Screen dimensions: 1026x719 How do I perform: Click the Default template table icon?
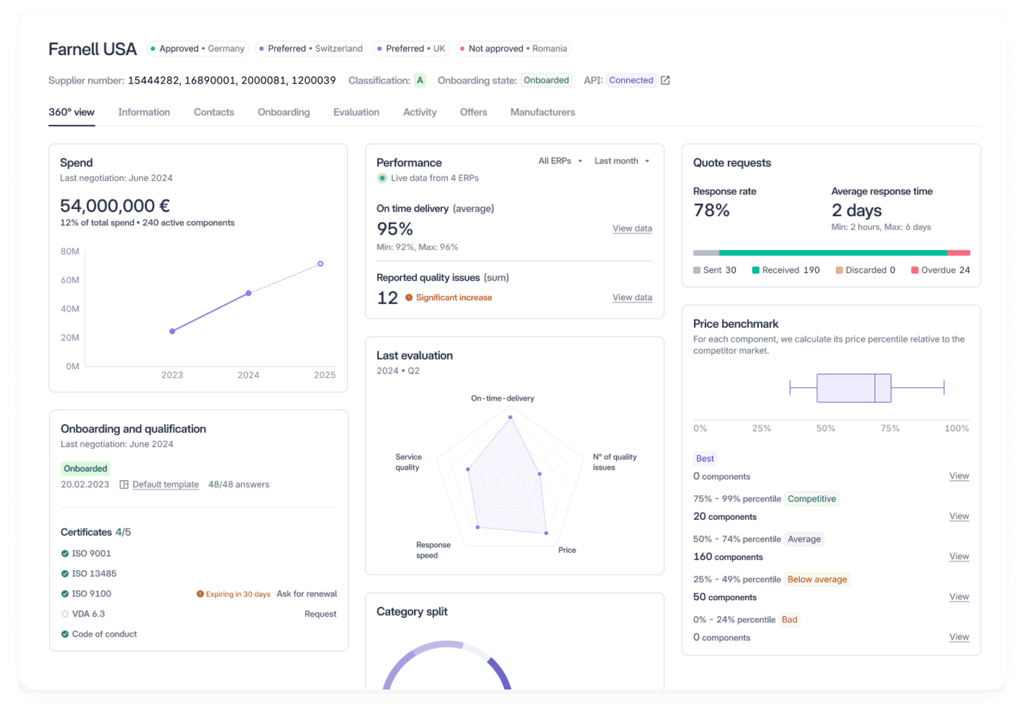[124, 485]
